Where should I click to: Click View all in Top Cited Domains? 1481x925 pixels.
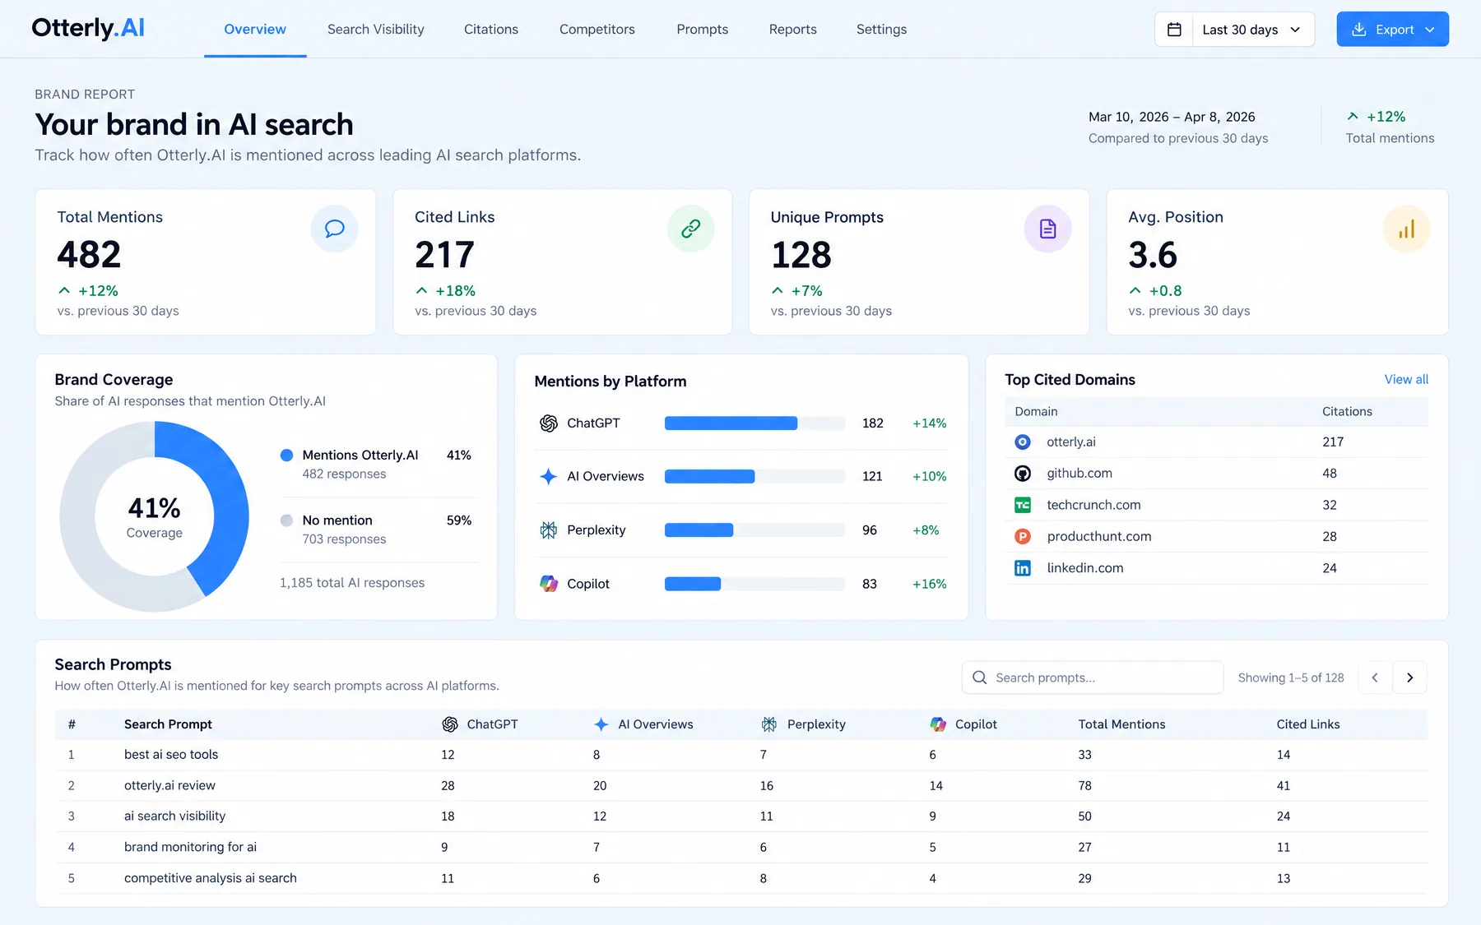coord(1406,380)
